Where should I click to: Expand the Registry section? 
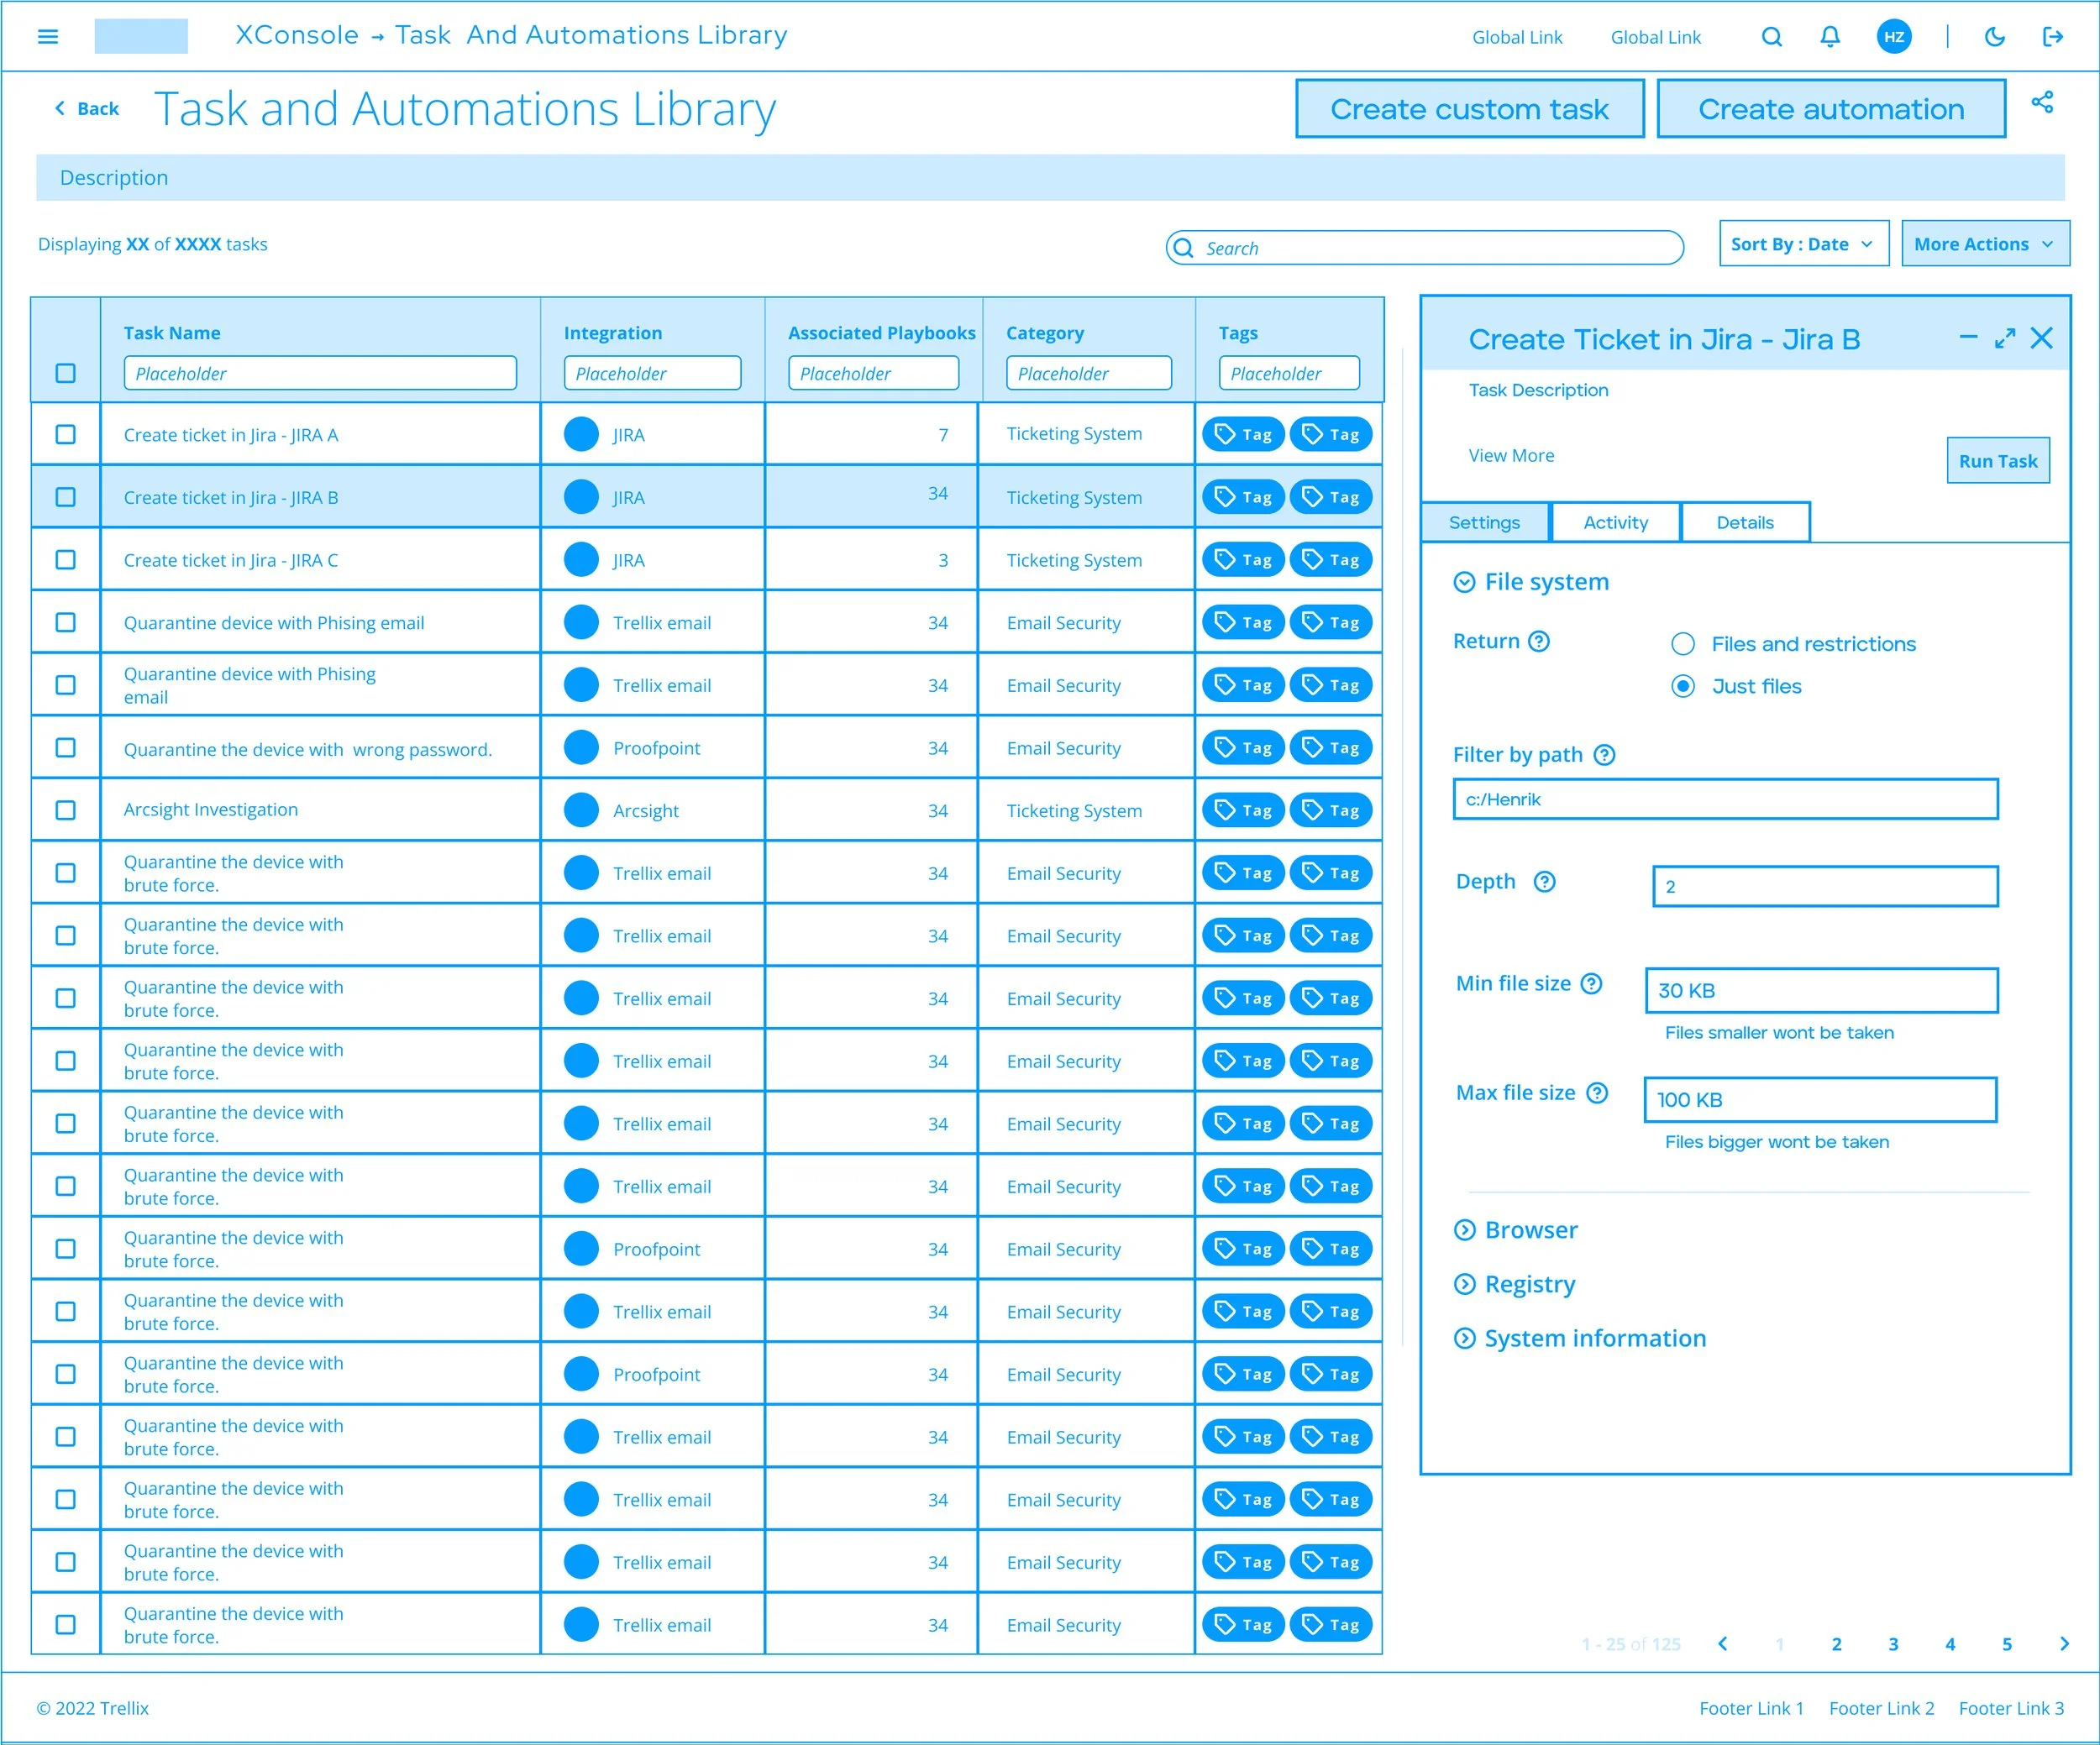click(1464, 1284)
